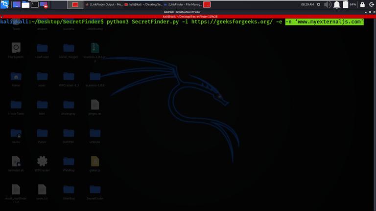Open the File System desktop icon
Screen dimensions: 376x211
pyautogui.click(x=16, y=50)
